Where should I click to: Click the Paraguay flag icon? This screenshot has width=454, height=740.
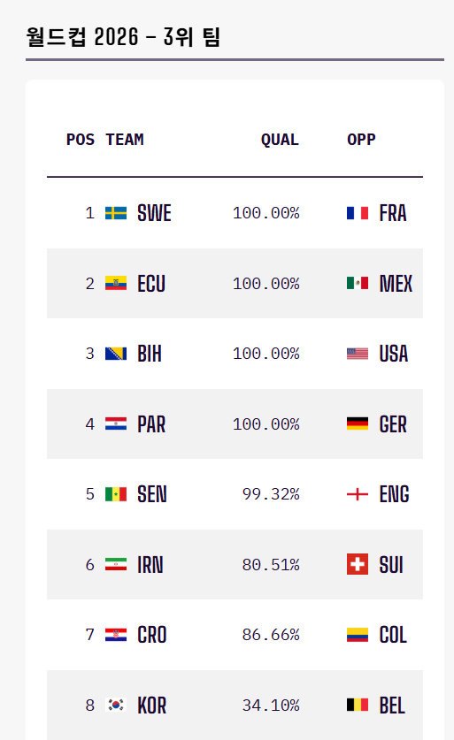(x=116, y=423)
